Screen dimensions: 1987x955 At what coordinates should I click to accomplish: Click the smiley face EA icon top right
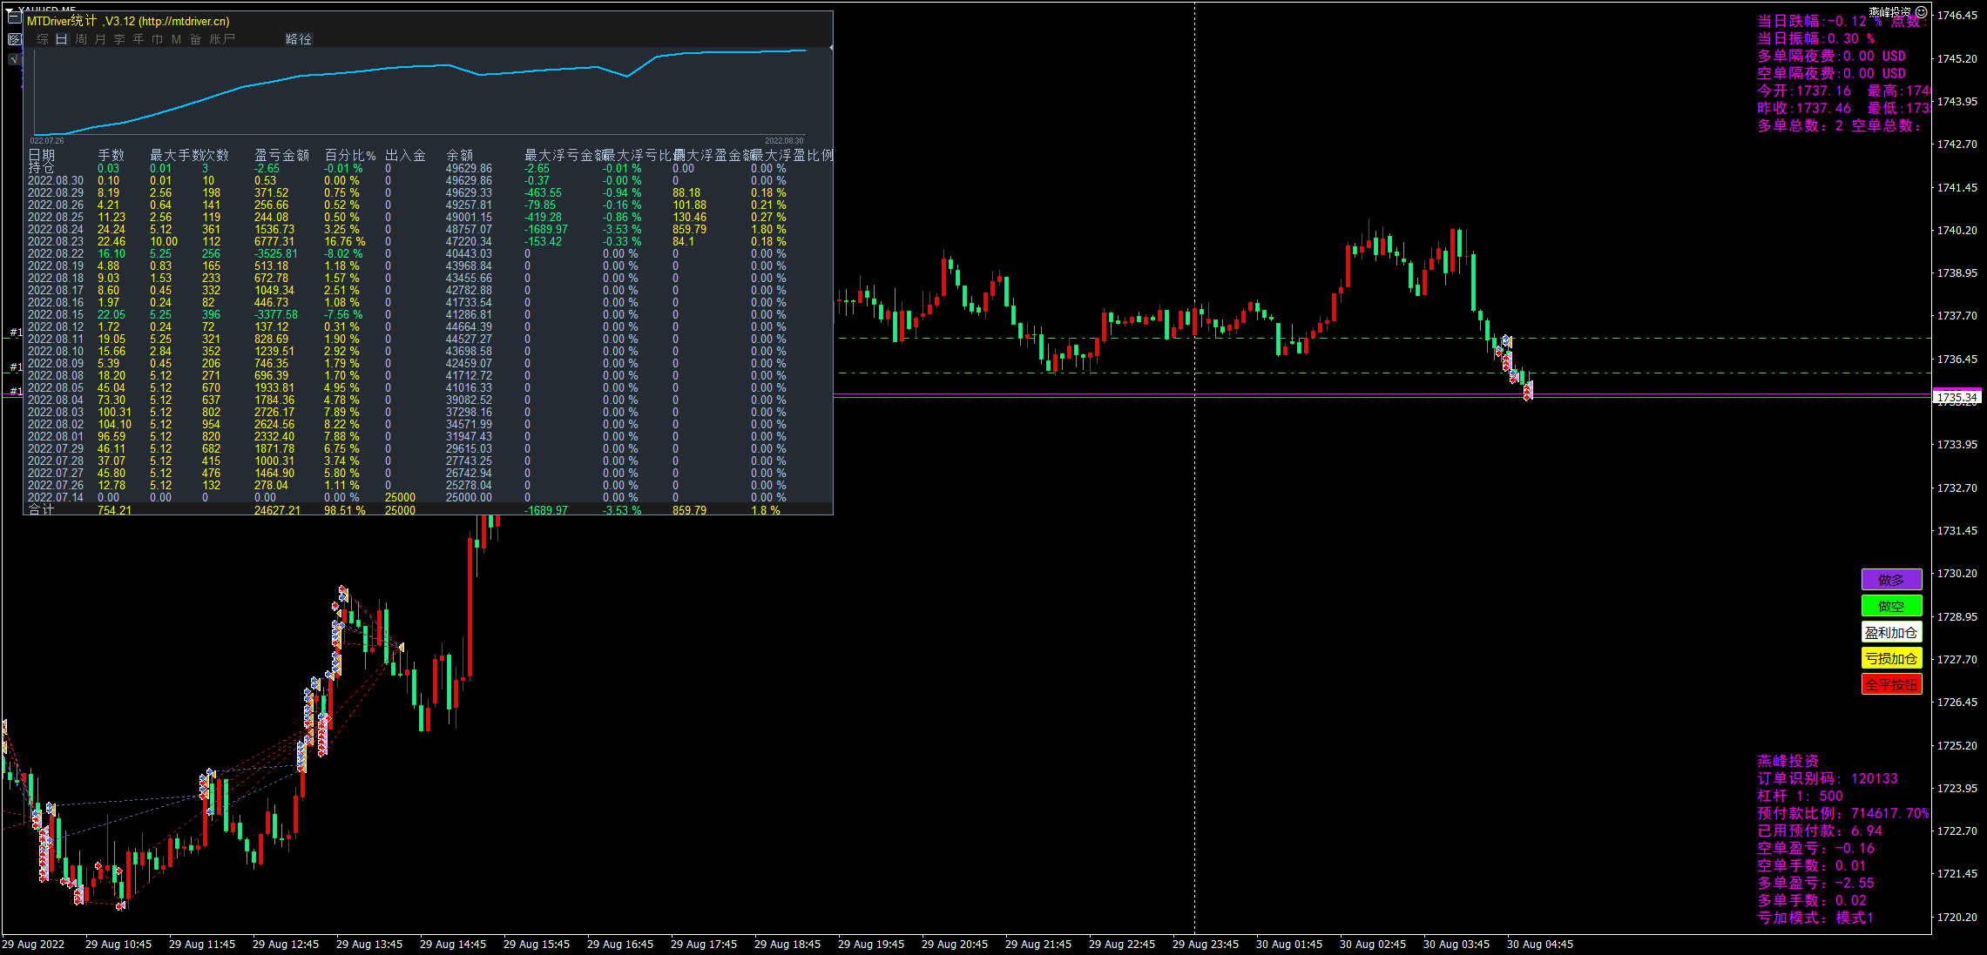(x=1921, y=12)
